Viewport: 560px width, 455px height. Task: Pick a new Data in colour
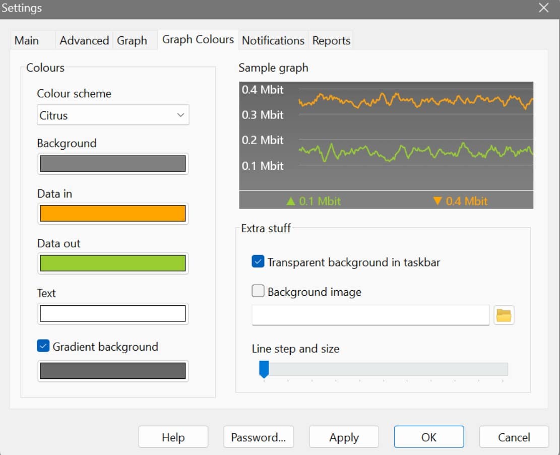pyautogui.click(x=112, y=213)
